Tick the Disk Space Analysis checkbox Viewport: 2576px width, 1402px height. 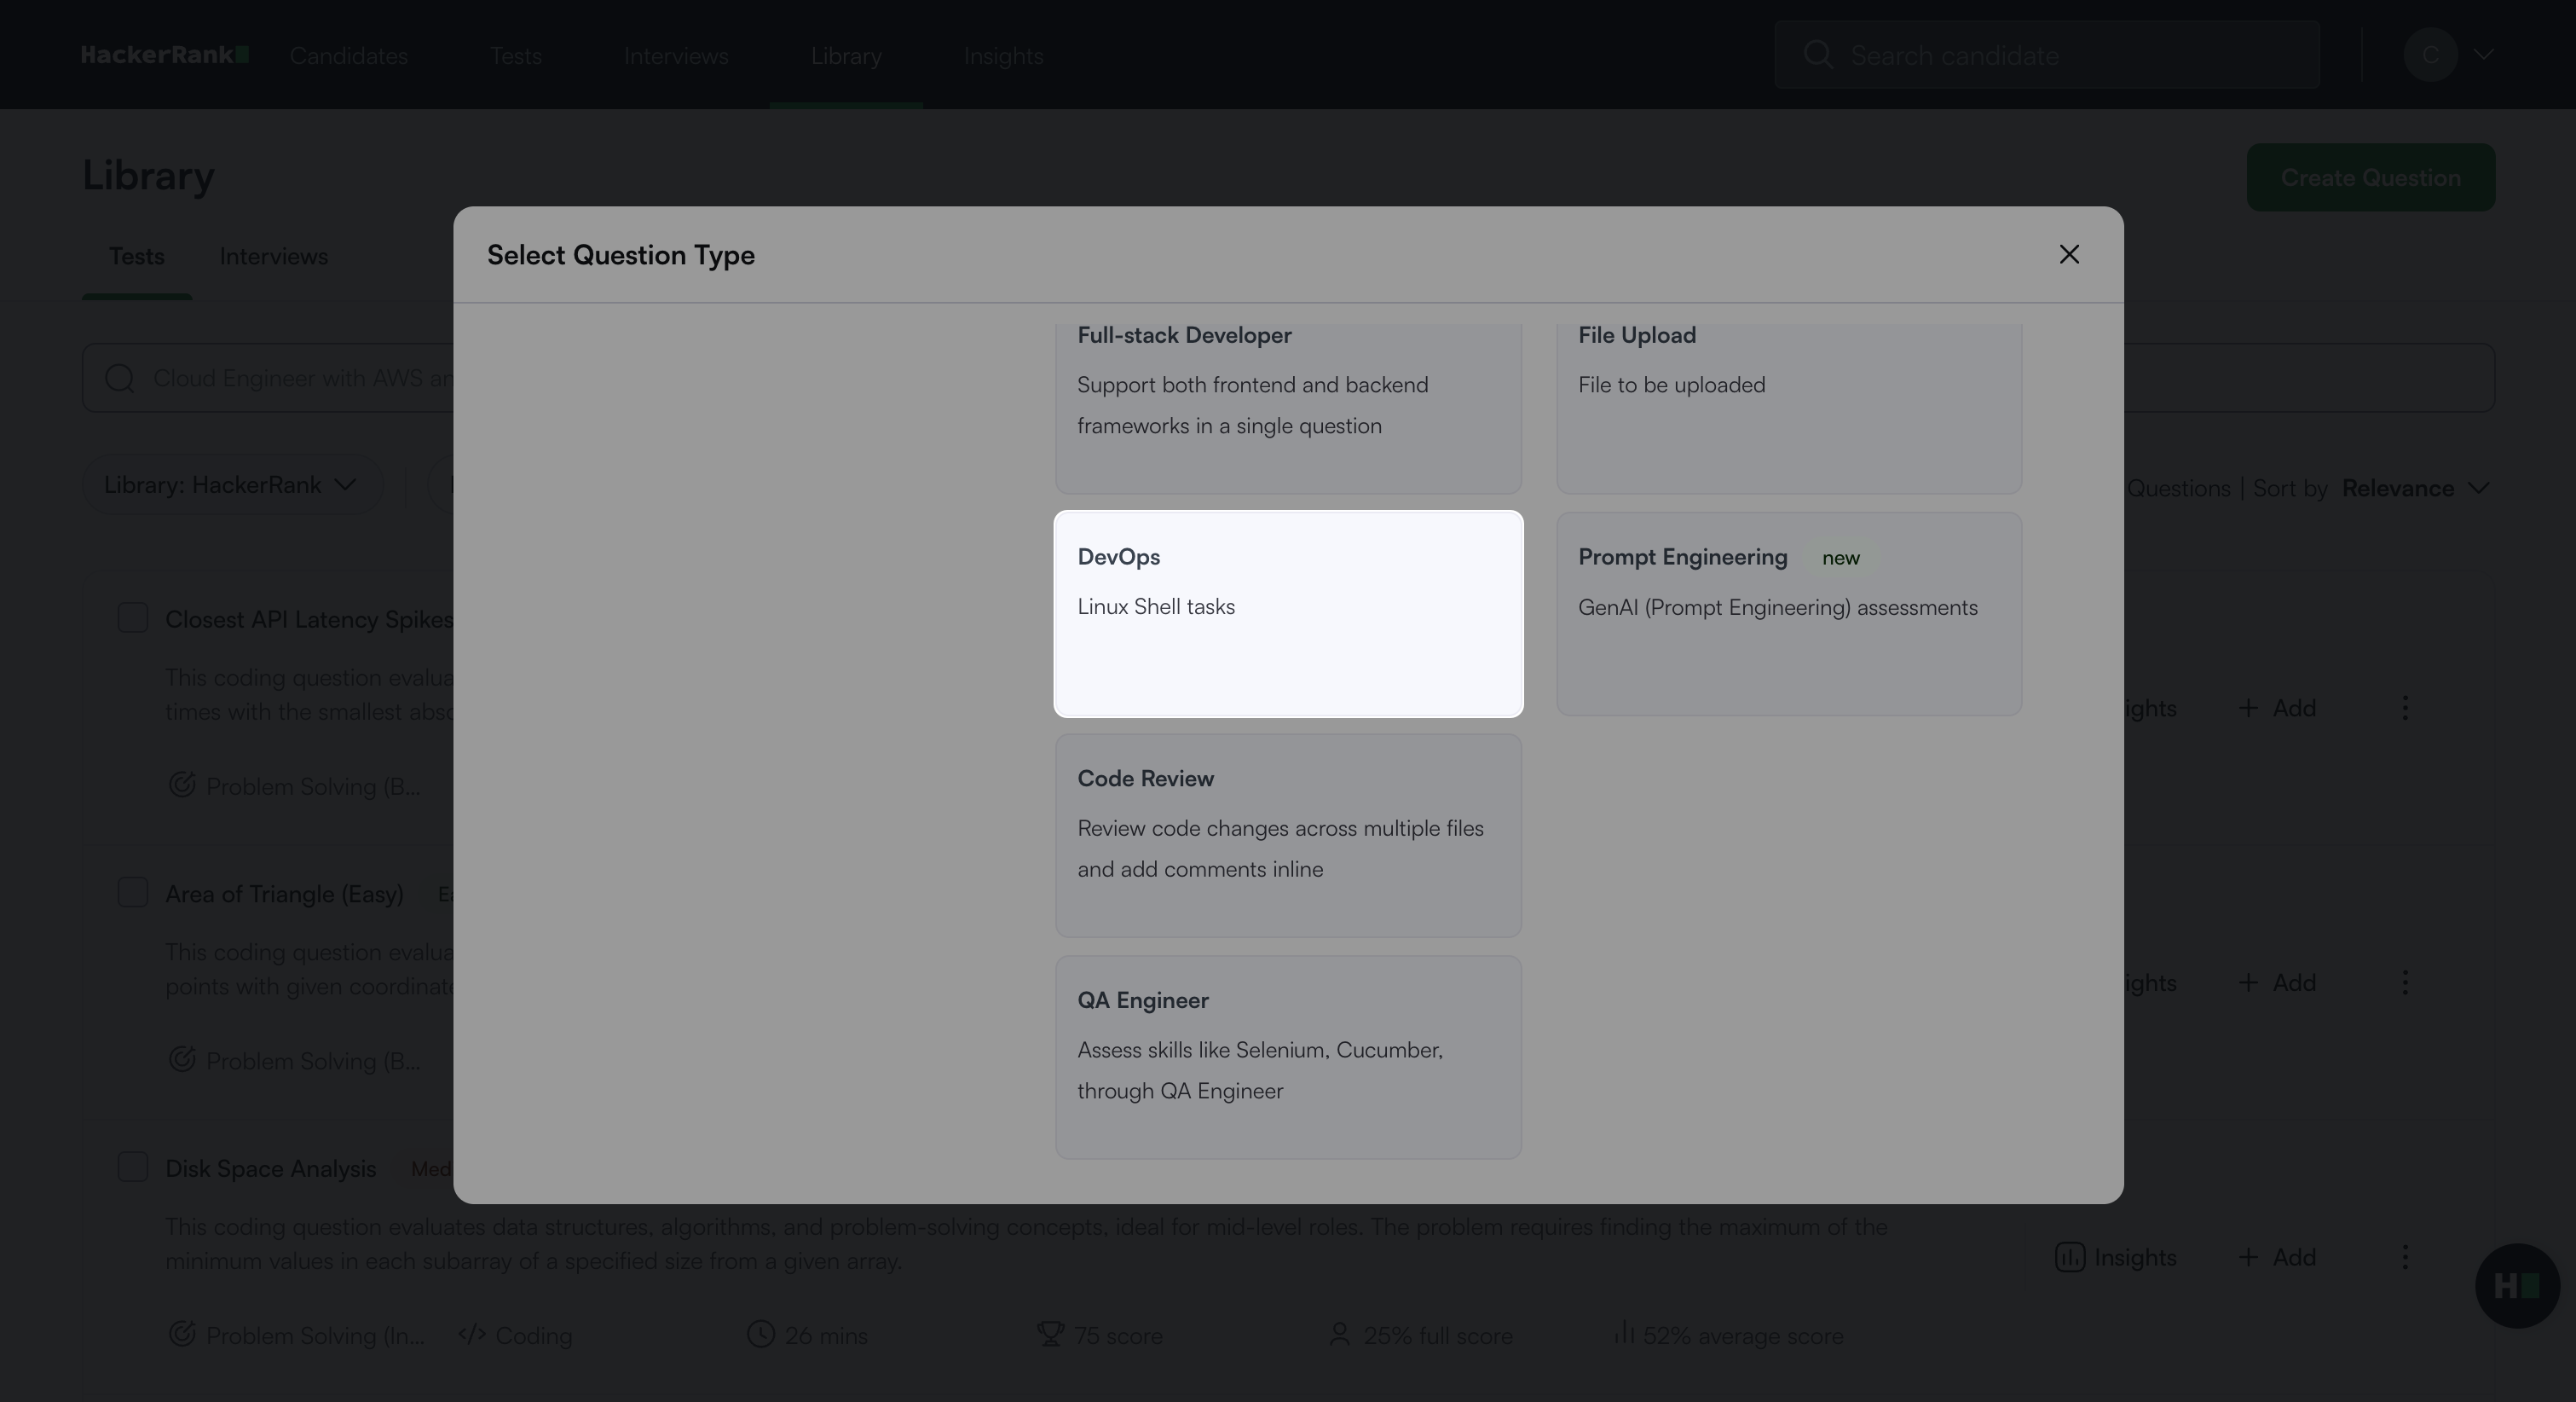(133, 1167)
